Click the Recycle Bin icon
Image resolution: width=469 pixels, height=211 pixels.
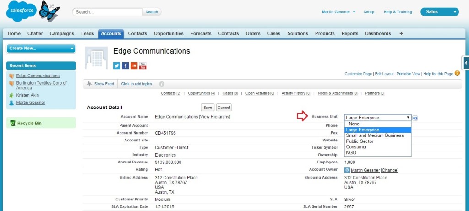(12, 123)
